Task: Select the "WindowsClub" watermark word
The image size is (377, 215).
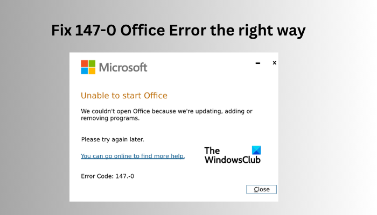Action: (x=232, y=160)
